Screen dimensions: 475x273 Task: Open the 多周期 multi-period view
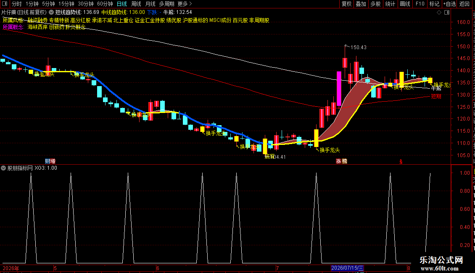coord(166,4)
